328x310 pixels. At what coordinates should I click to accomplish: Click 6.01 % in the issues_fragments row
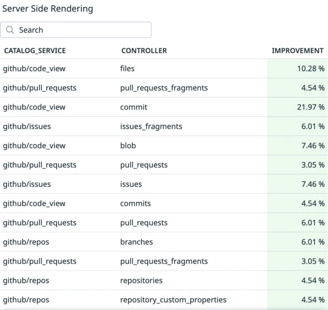(313, 126)
